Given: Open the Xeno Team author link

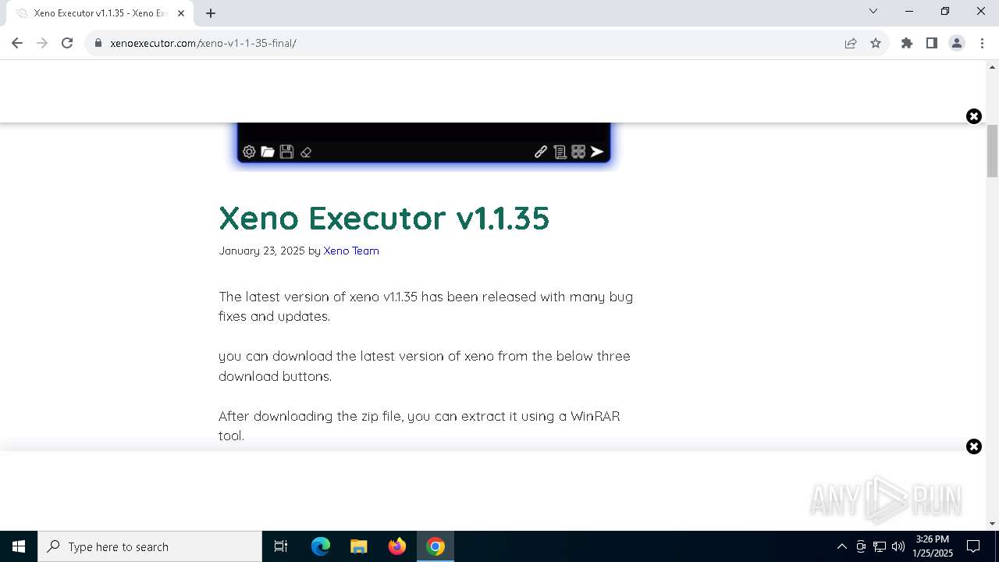Looking at the screenshot, I should coord(351,251).
